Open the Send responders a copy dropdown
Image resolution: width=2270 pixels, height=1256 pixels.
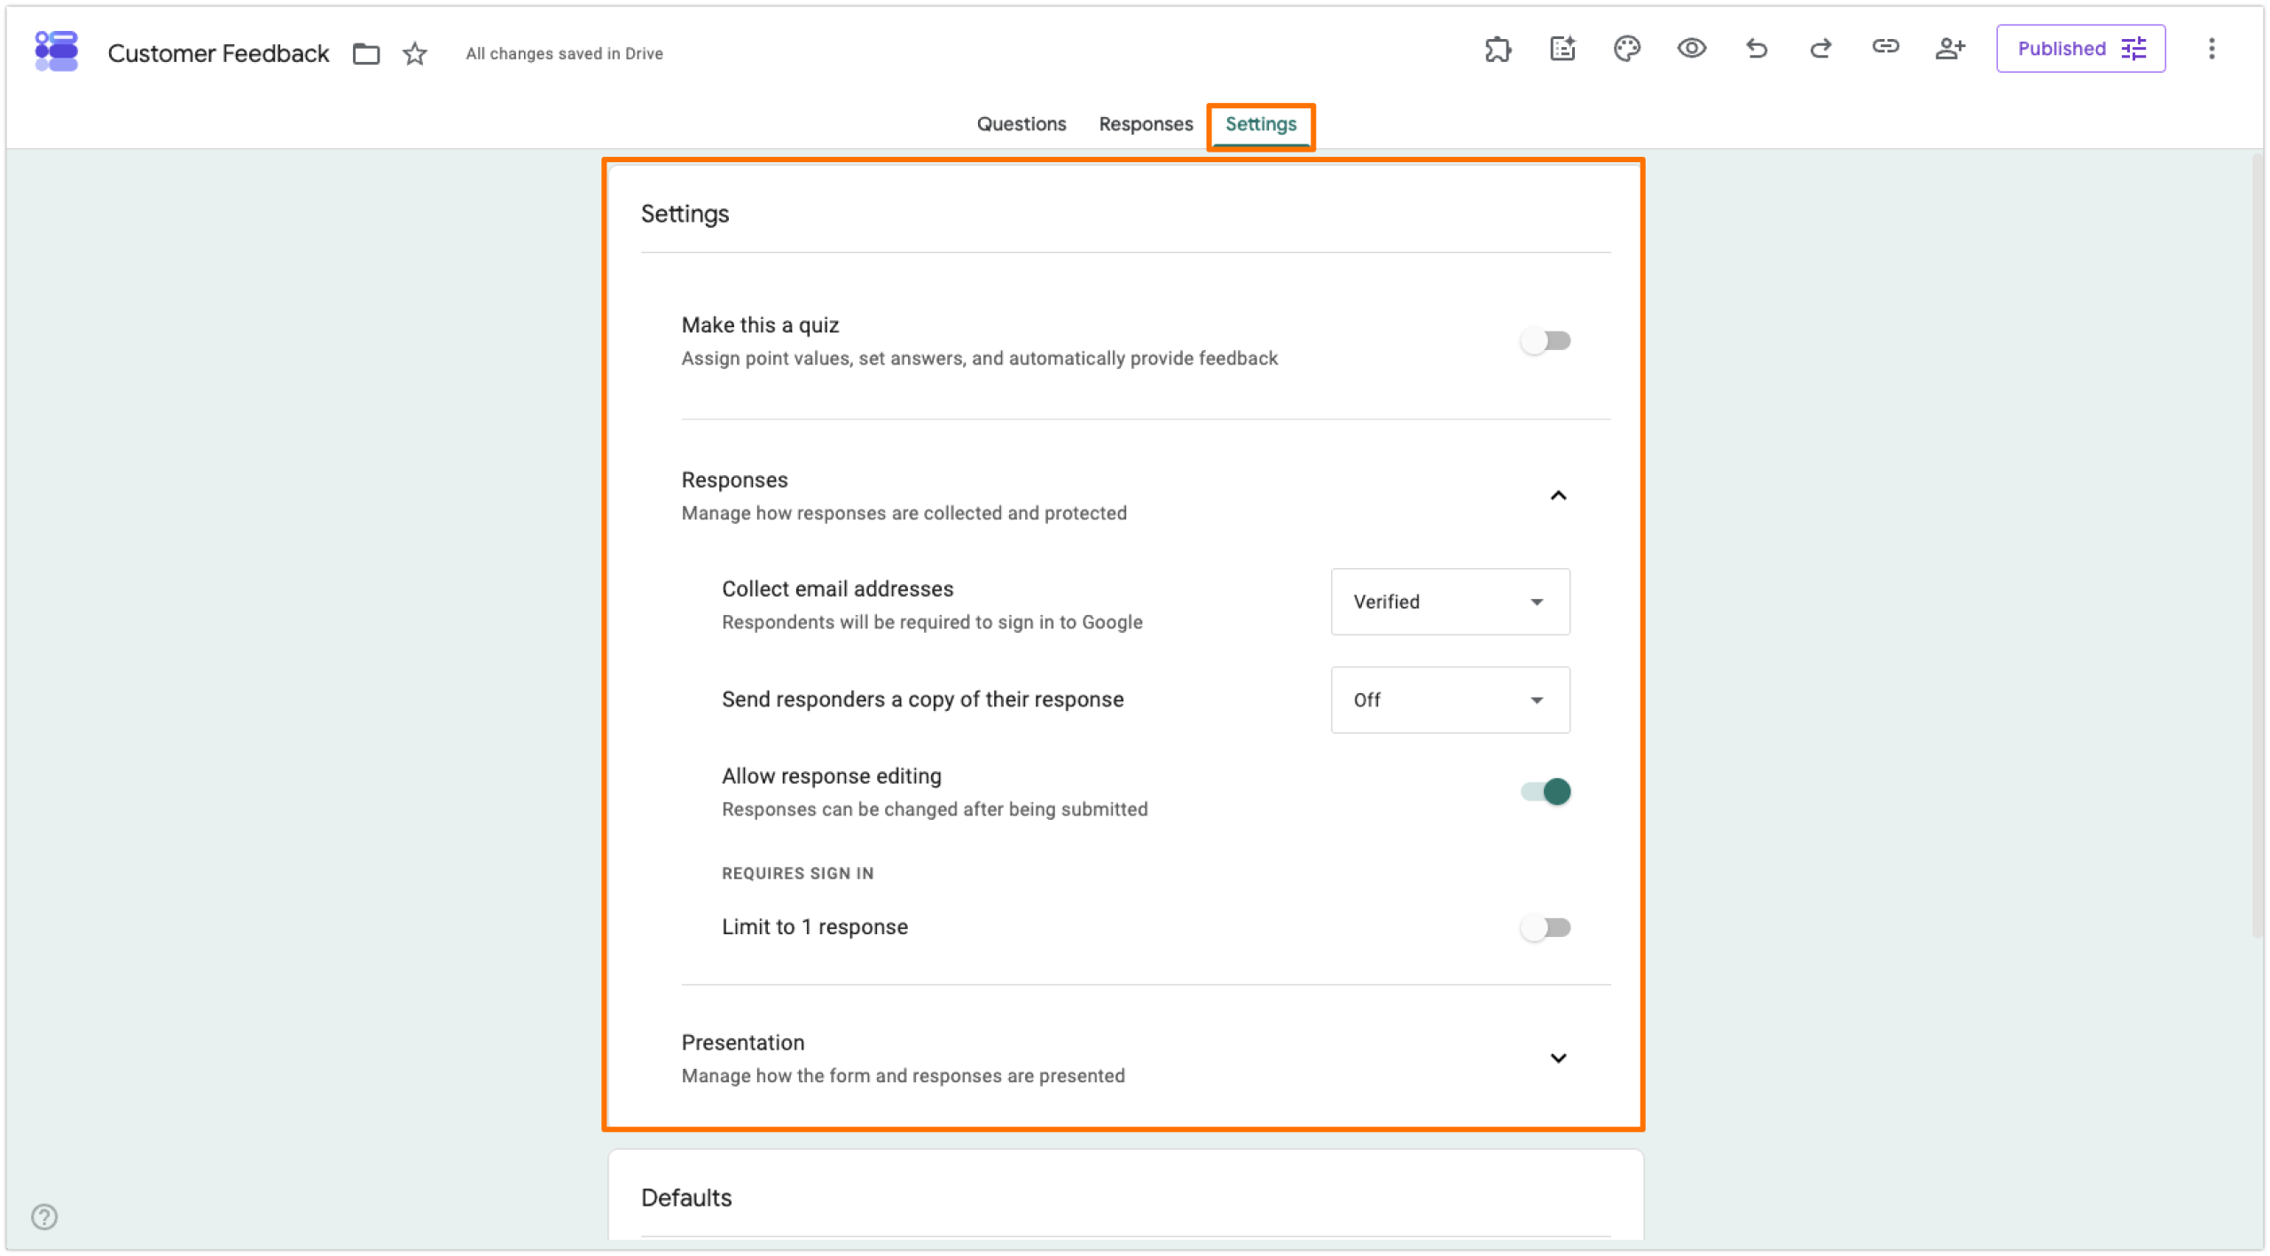pos(1450,700)
